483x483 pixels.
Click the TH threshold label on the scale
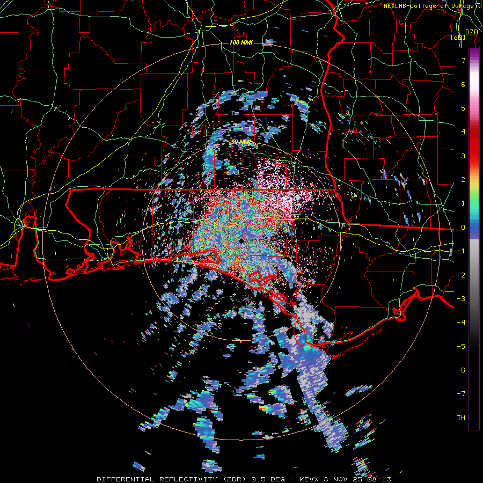pos(461,418)
